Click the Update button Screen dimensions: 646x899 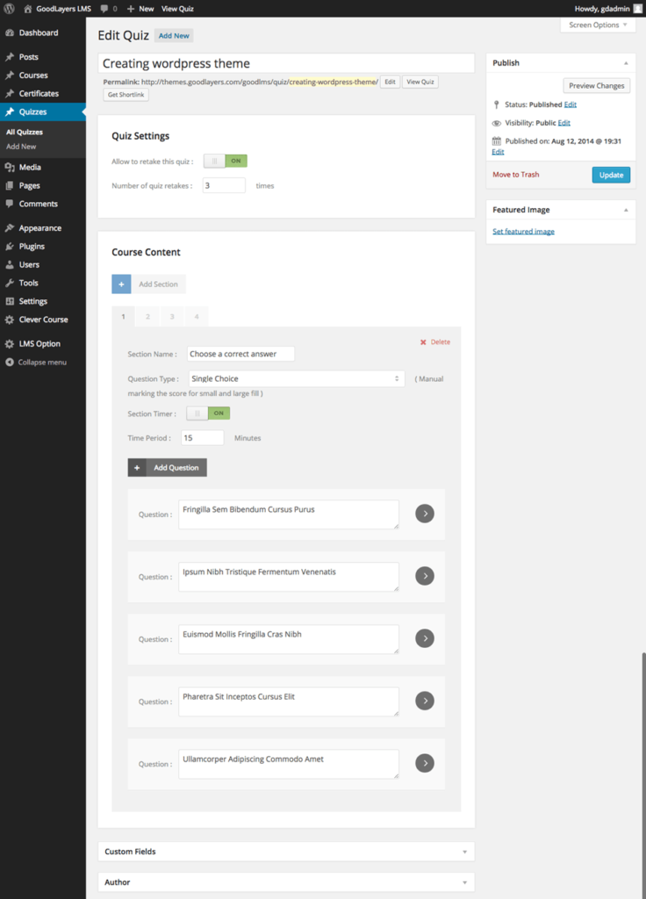pyautogui.click(x=610, y=175)
